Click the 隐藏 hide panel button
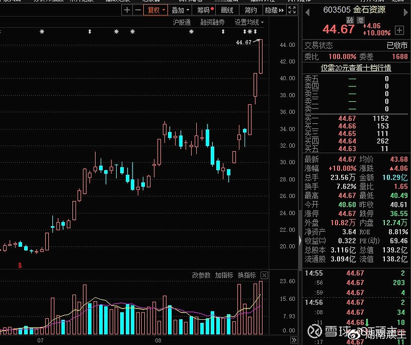Viewport: 411px width, 345px height. click(274, 10)
